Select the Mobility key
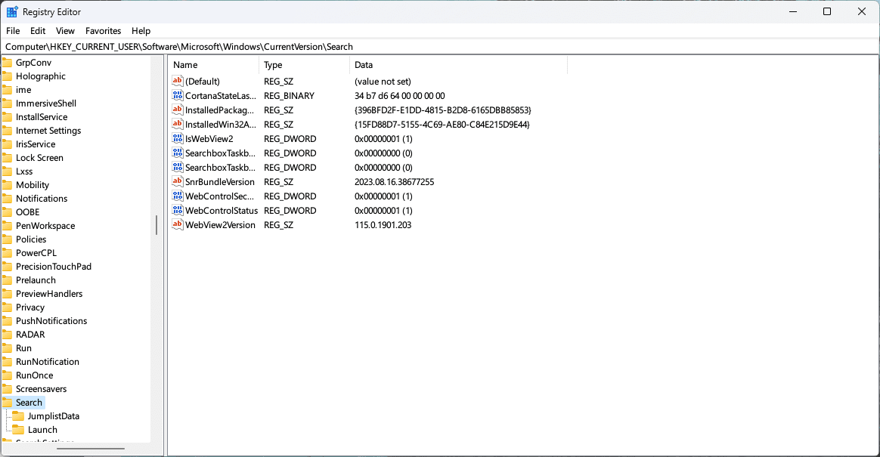The width and height of the screenshot is (880, 457). pos(33,185)
